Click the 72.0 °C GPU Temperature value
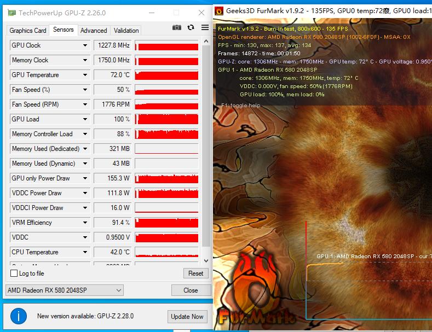Screen dimensions: 432x332 pos(112,74)
